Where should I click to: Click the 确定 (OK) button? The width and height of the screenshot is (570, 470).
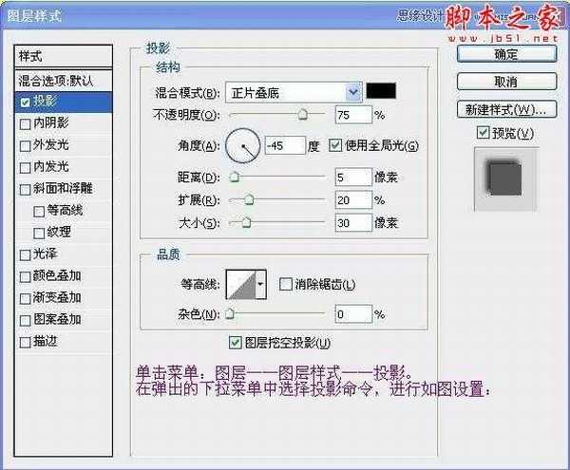(506, 55)
